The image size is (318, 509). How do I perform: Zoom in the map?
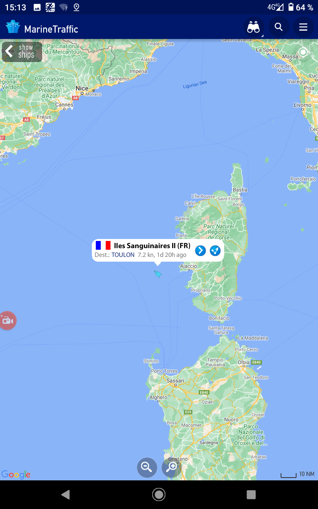pyautogui.click(x=172, y=467)
